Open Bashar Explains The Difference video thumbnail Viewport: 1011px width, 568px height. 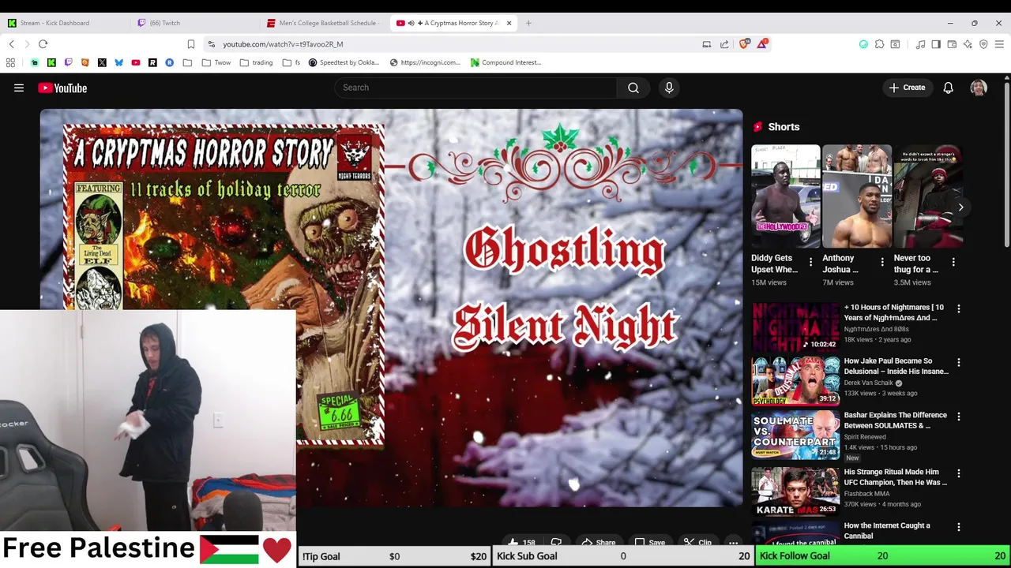(795, 435)
